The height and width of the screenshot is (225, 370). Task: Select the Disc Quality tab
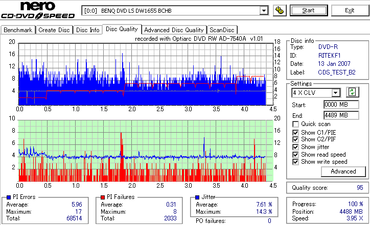click(122, 29)
